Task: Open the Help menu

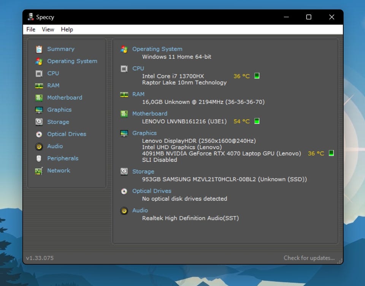Action: pyautogui.click(x=67, y=29)
